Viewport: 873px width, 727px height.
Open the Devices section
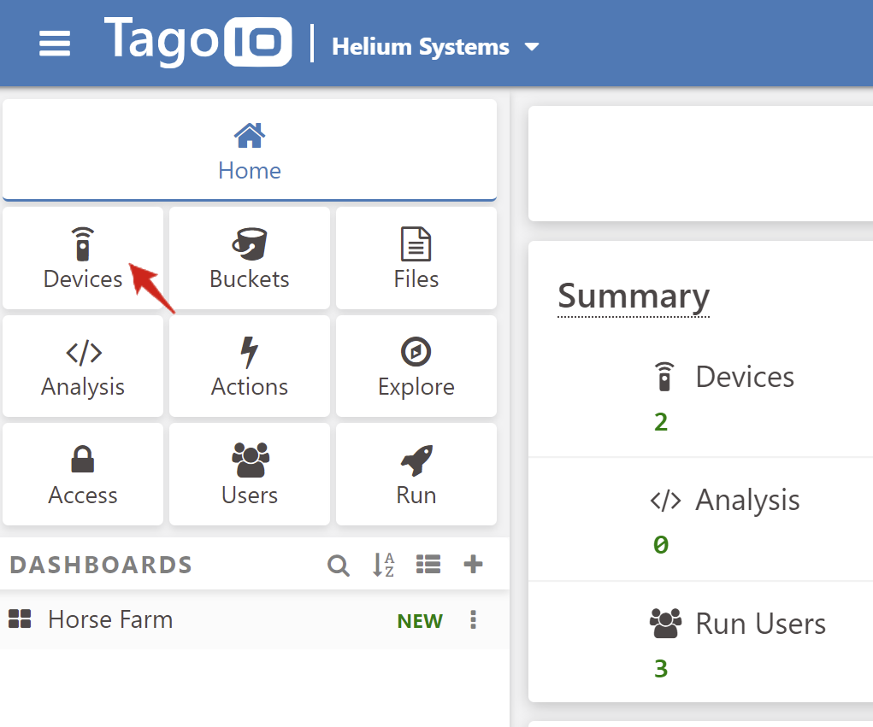click(x=83, y=258)
